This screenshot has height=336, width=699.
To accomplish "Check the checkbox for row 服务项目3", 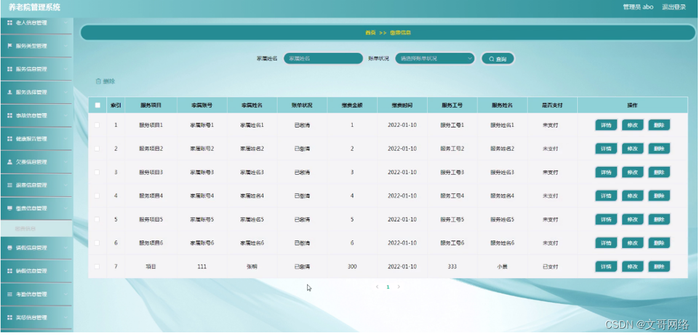I will pos(97,172).
